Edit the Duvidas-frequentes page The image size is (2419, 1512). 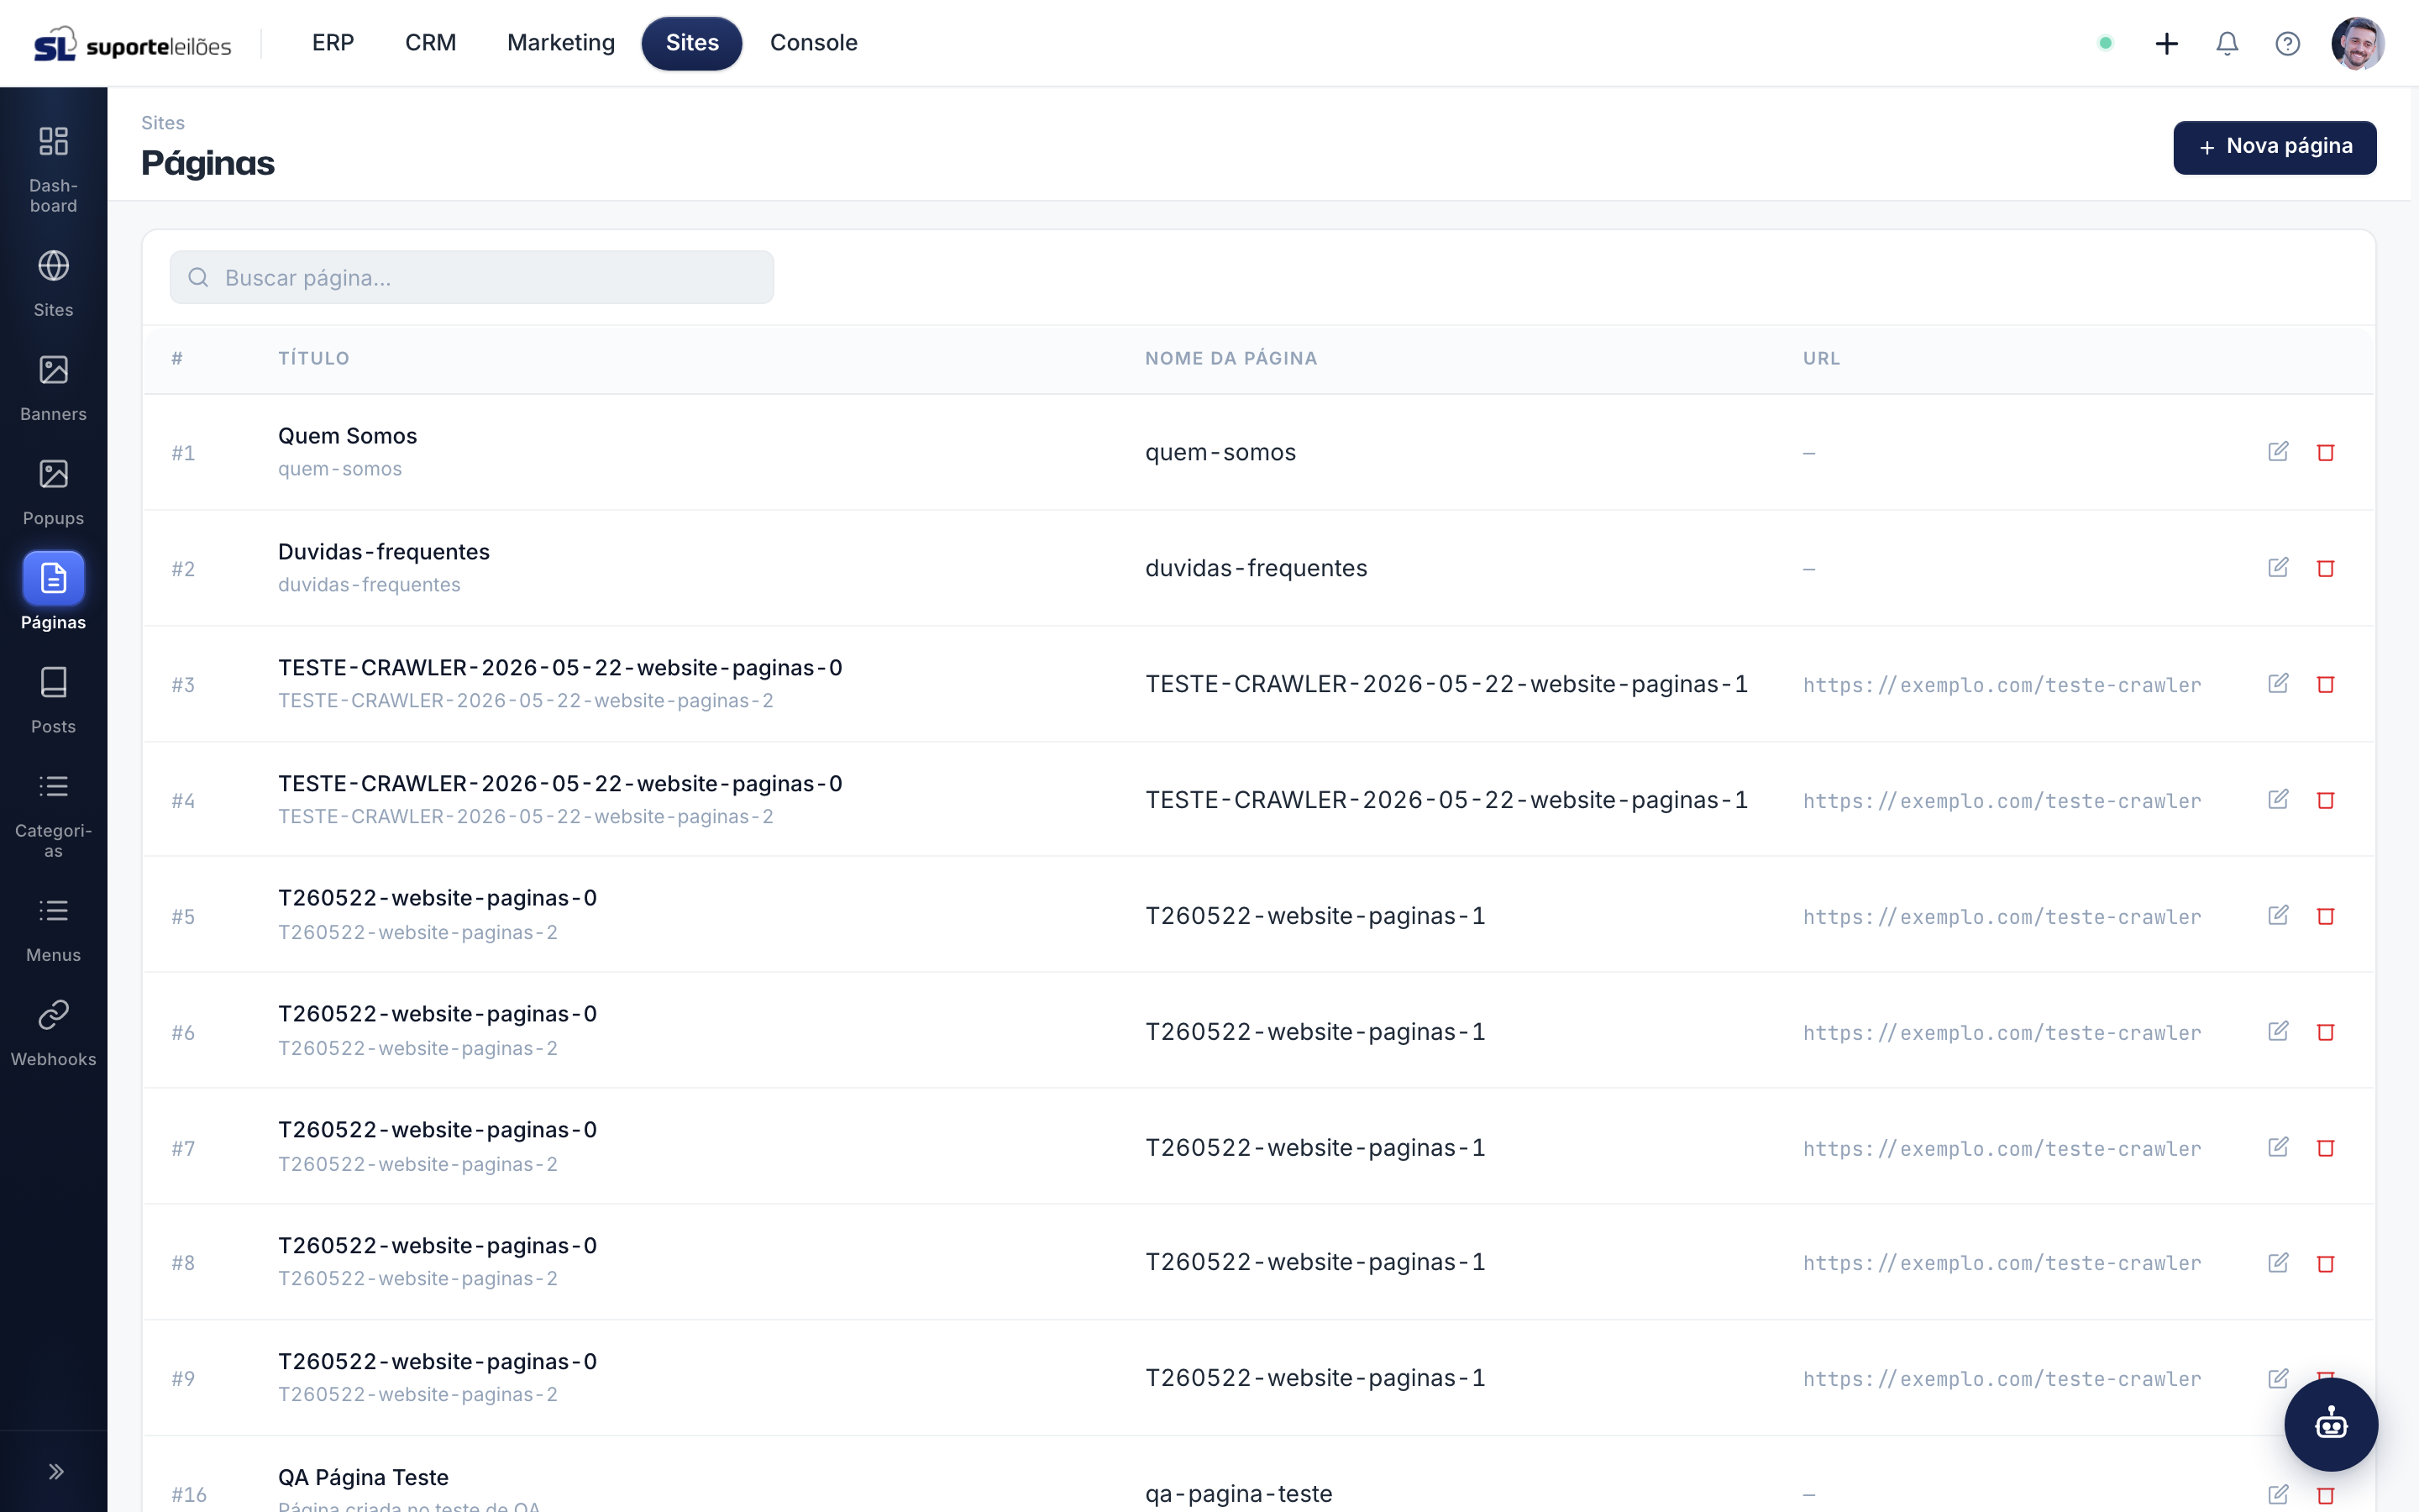click(2278, 568)
